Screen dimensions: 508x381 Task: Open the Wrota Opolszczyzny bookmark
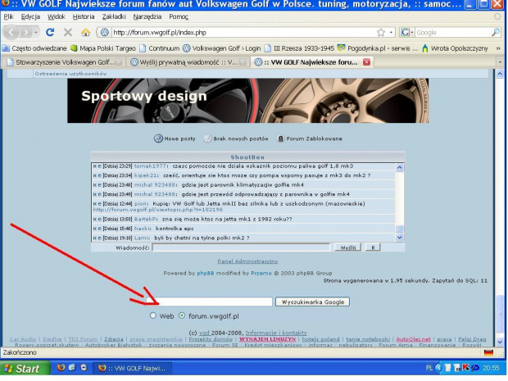click(x=455, y=48)
